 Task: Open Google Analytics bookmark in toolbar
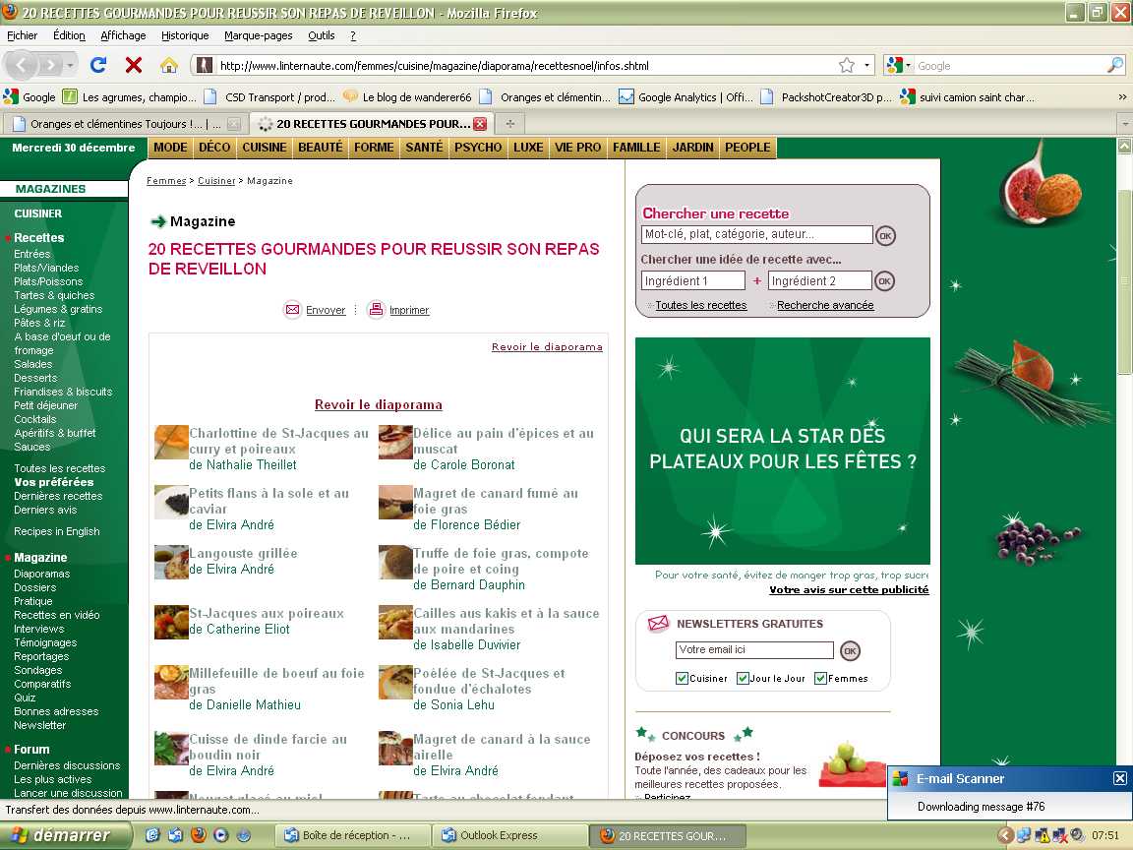(x=686, y=96)
